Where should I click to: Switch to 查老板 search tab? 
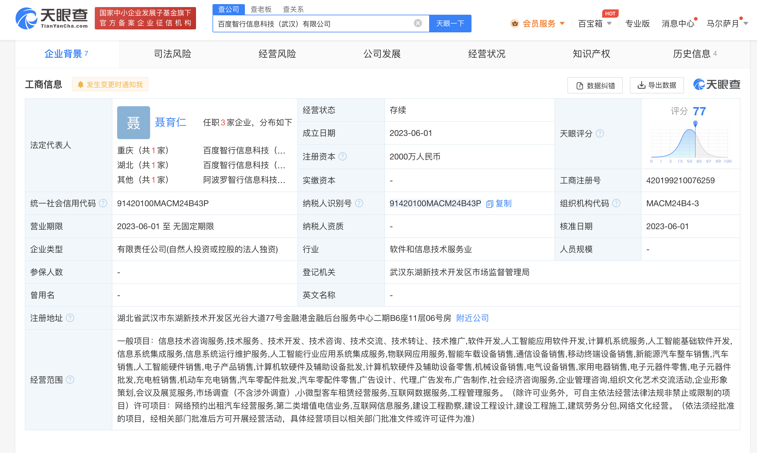click(261, 9)
